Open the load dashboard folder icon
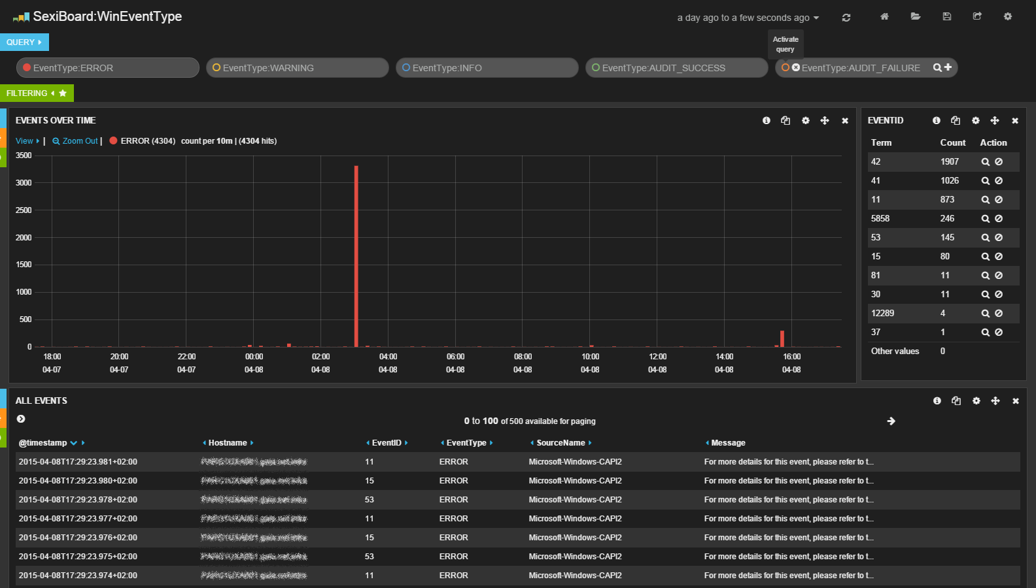This screenshot has height=588, width=1036. tap(916, 16)
